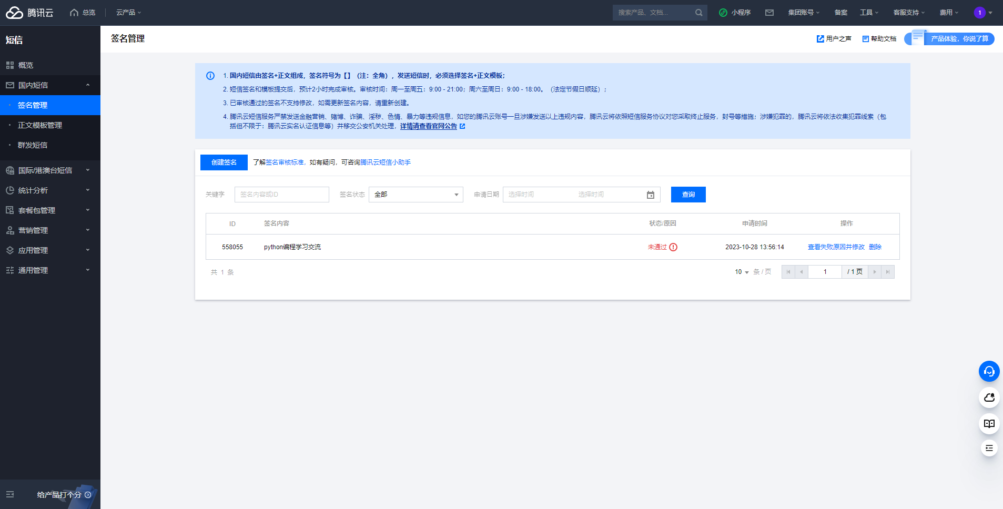Expand 套餐包管理 sidebar section

pos(50,210)
